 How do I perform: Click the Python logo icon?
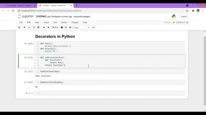pyautogui.click(x=174, y=16)
